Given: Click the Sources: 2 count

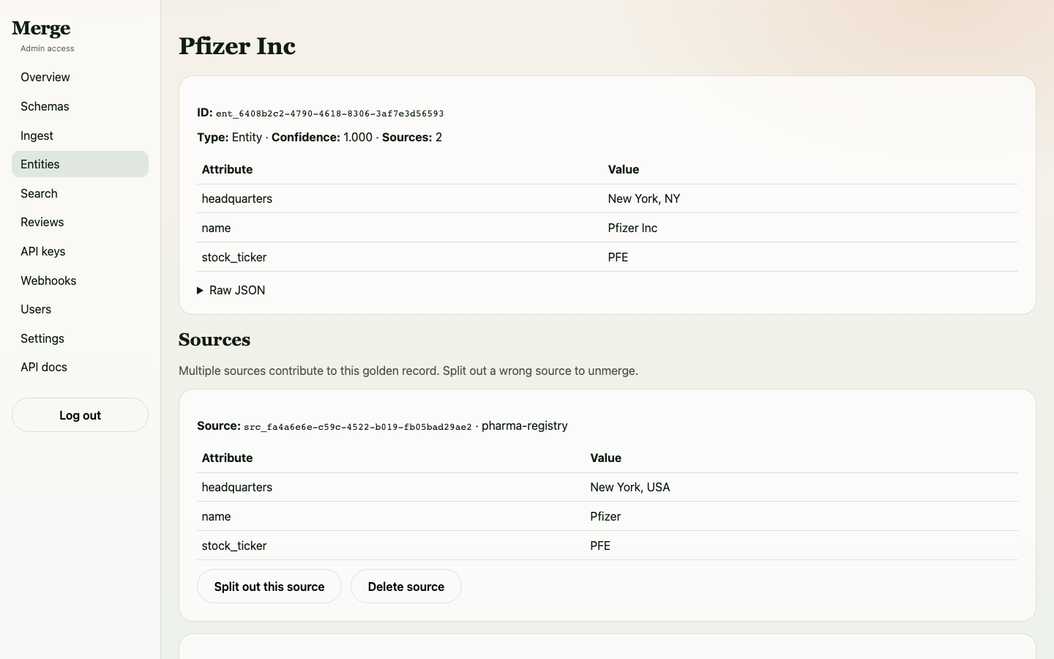Looking at the screenshot, I should coord(412,137).
